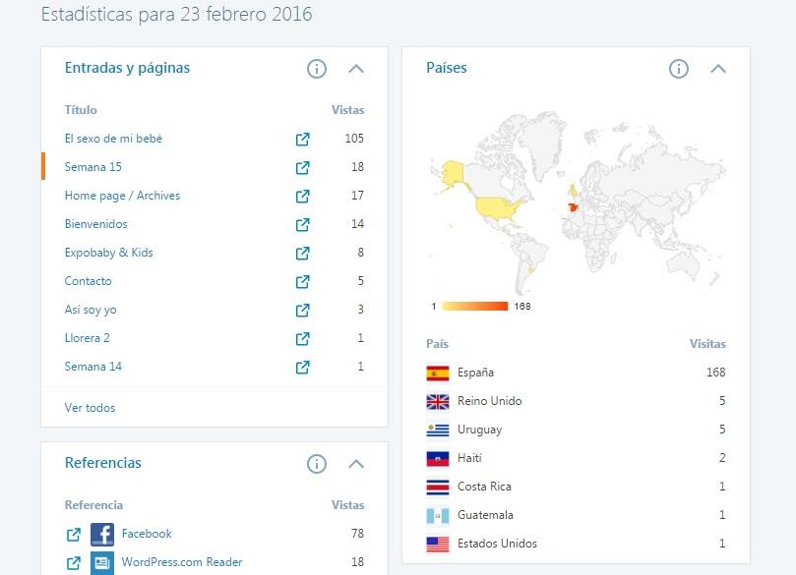Open external link icon beside Facebook referrer
796x575 pixels.
point(74,535)
